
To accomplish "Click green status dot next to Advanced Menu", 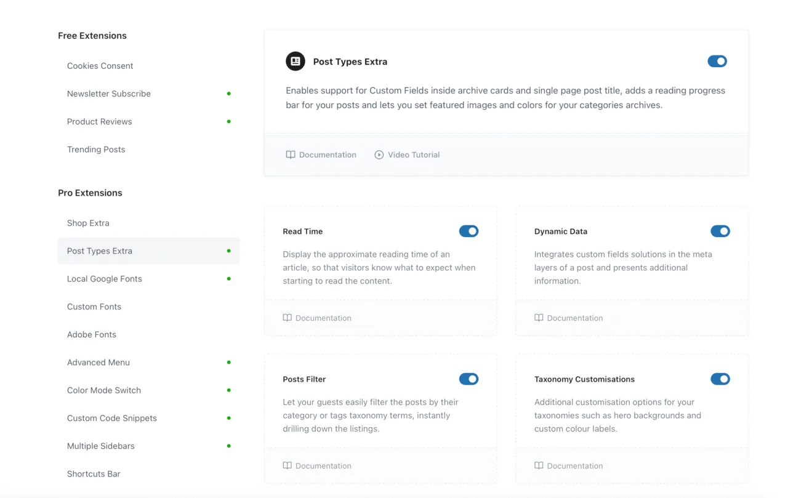I will [229, 363].
